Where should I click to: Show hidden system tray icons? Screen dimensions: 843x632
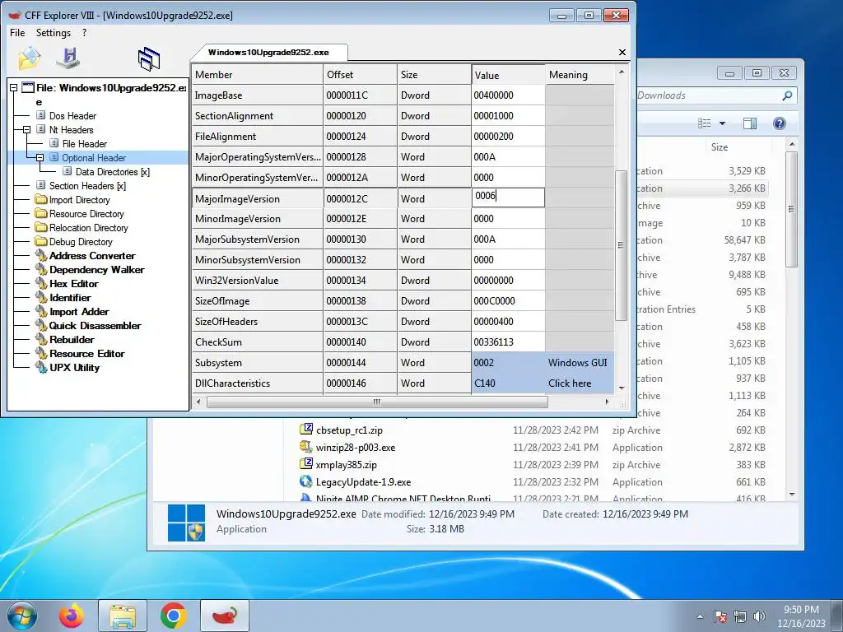coord(700,616)
